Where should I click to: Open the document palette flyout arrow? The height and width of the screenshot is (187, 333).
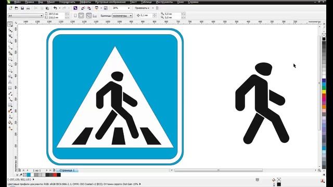tap(17, 175)
